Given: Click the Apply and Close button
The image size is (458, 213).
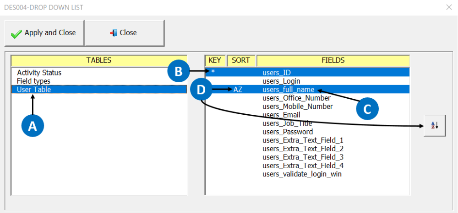Looking at the screenshot, I should click(44, 33).
